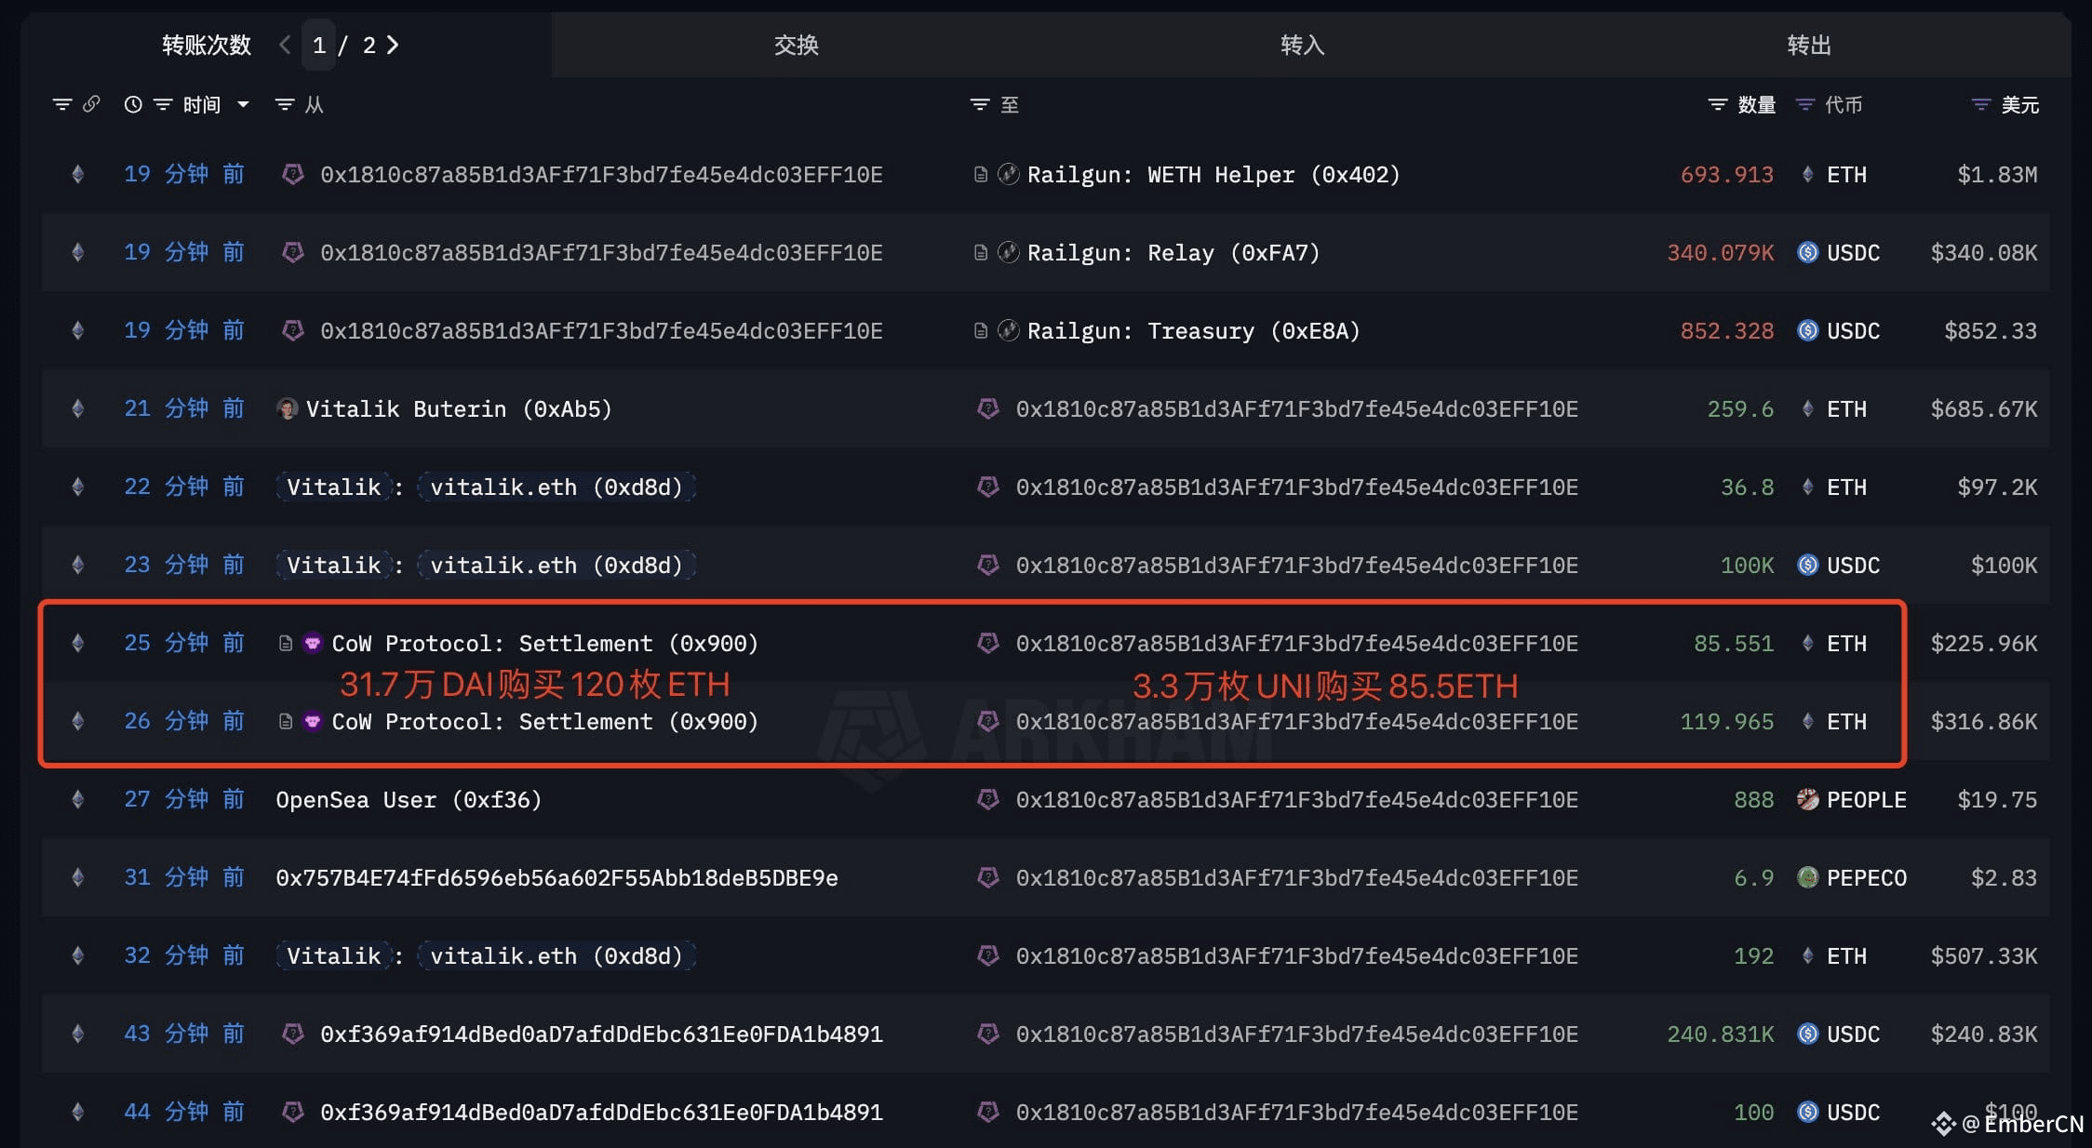
Task: Go to previous page of transfers
Action: [286, 45]
